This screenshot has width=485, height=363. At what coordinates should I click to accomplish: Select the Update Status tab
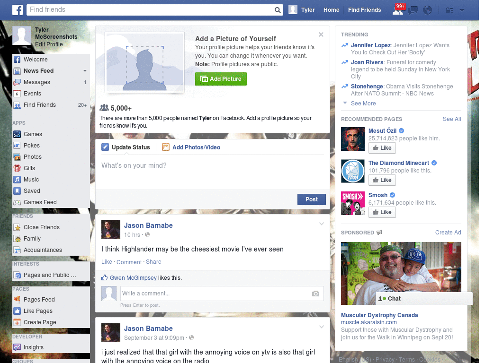tap(126, 147)
